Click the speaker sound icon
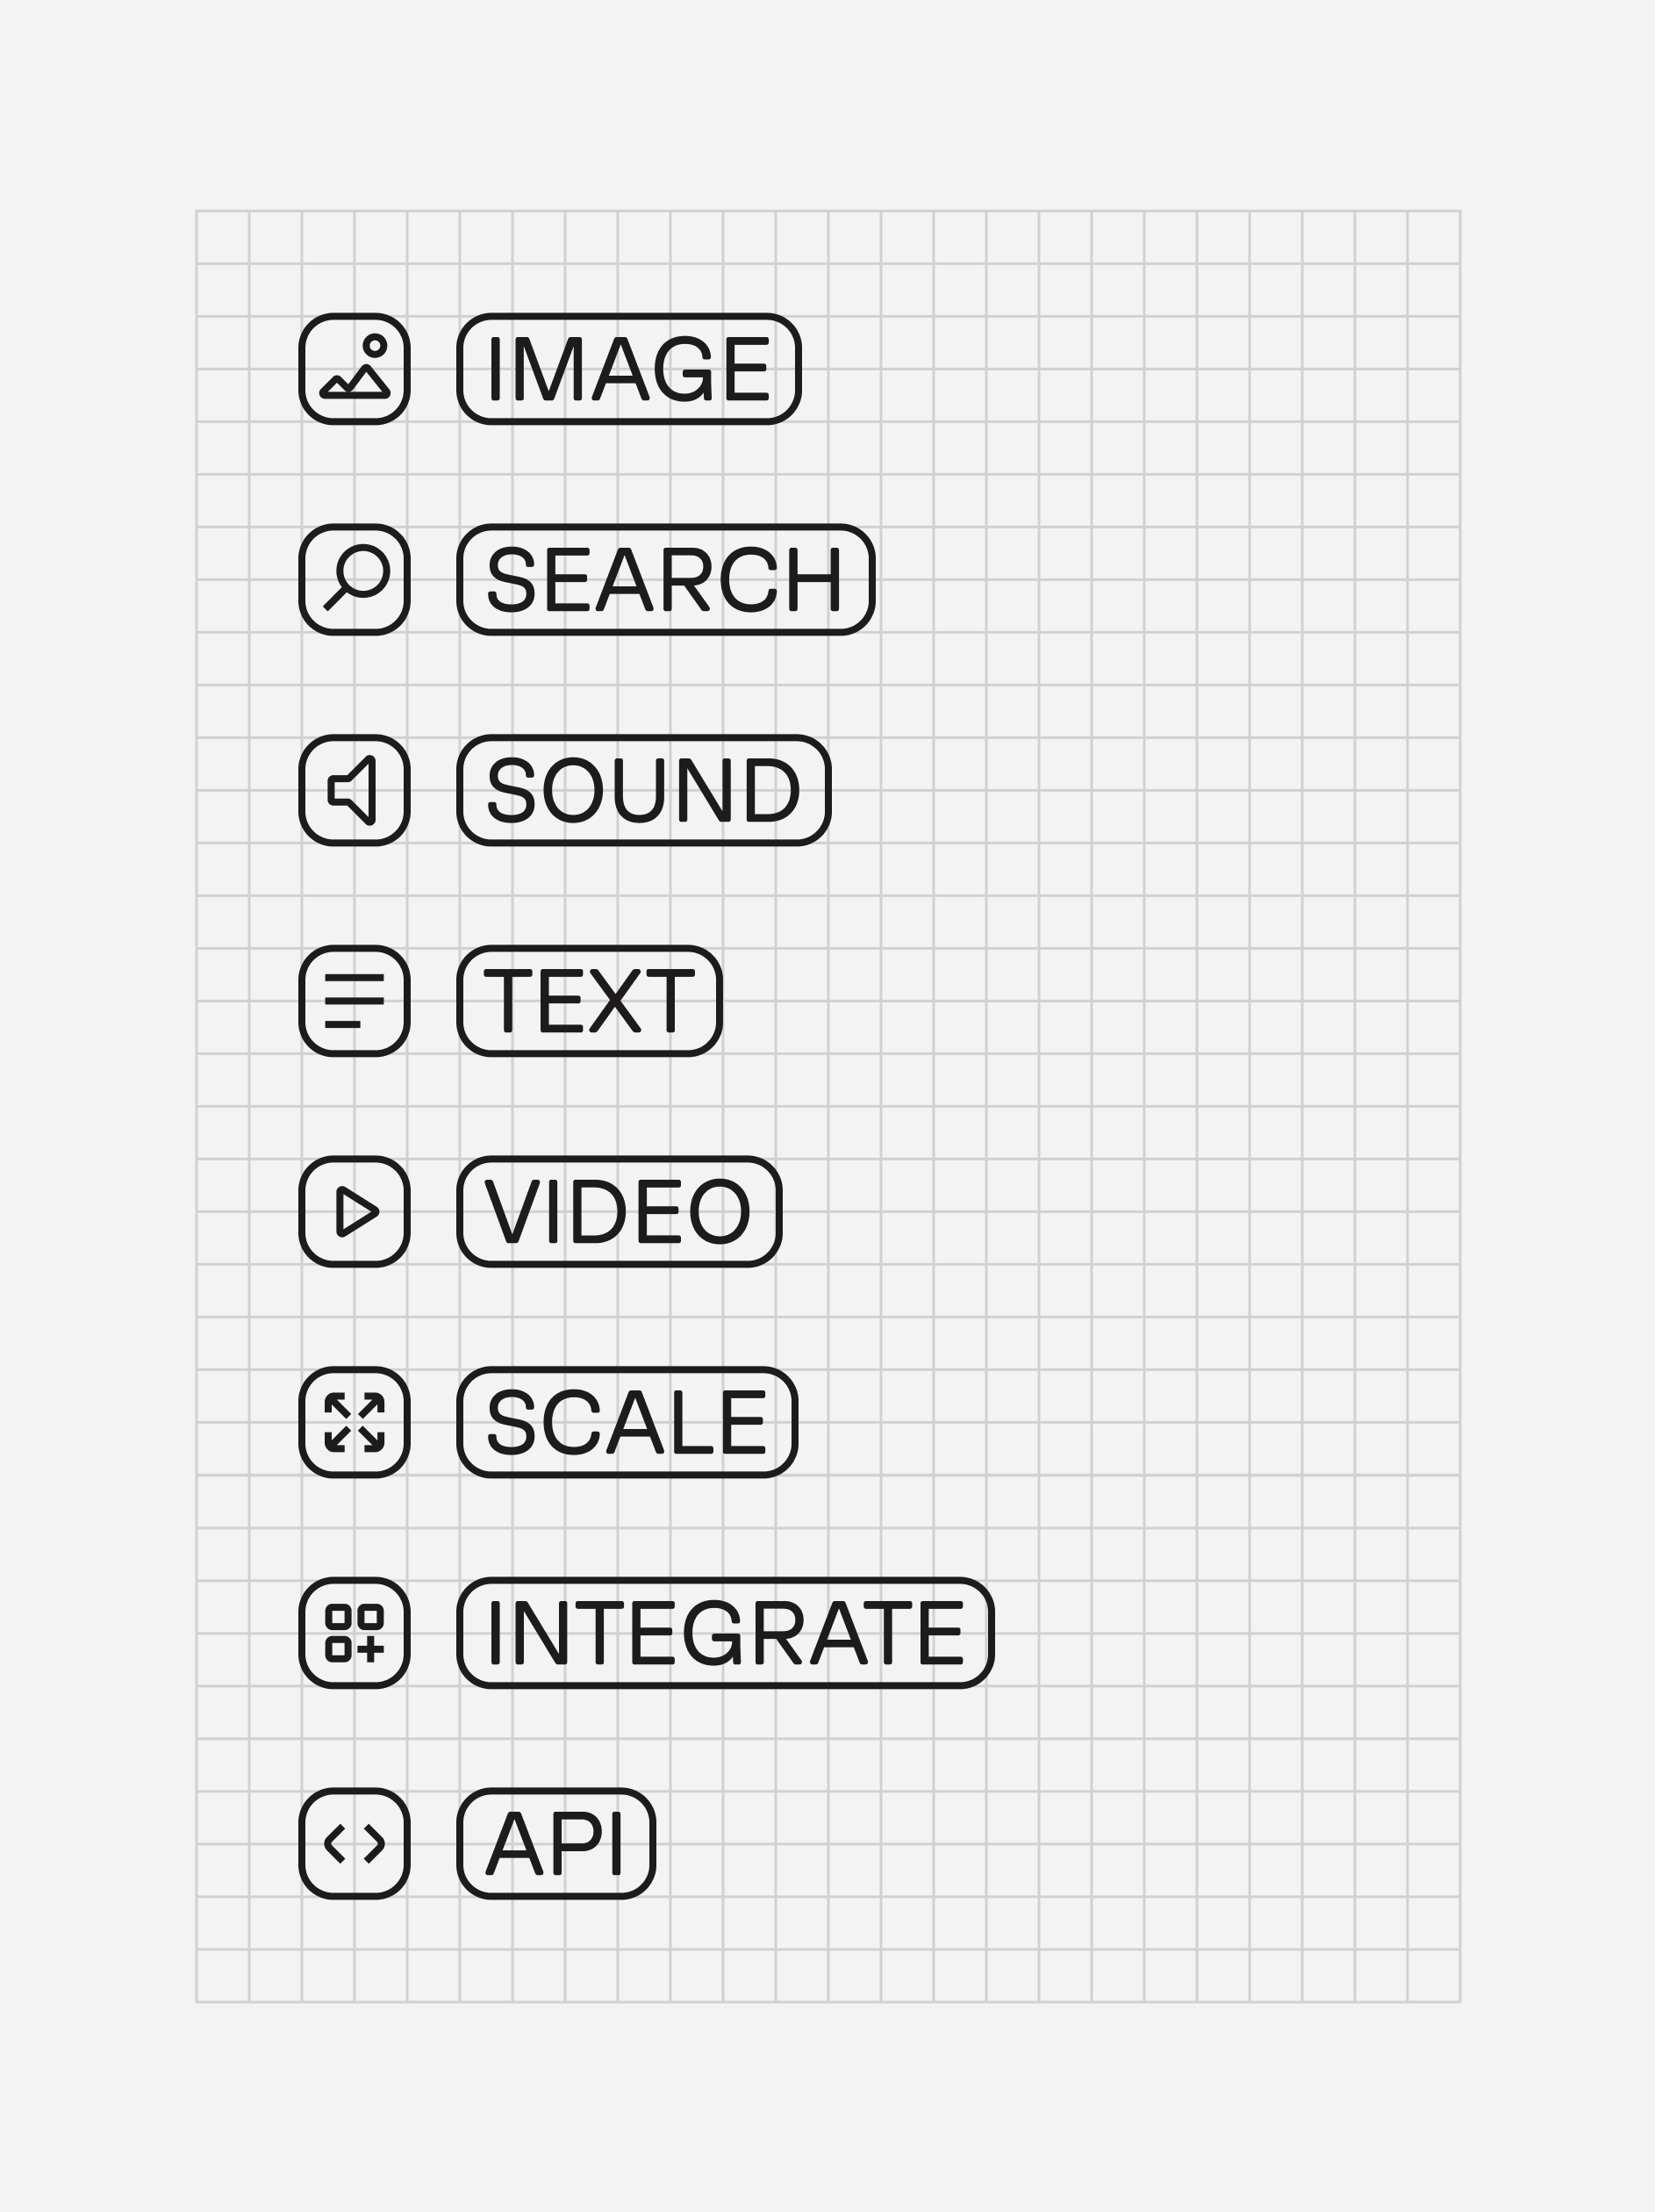The height and width of the screenshot is (2212, 1655). coord(354,790)
